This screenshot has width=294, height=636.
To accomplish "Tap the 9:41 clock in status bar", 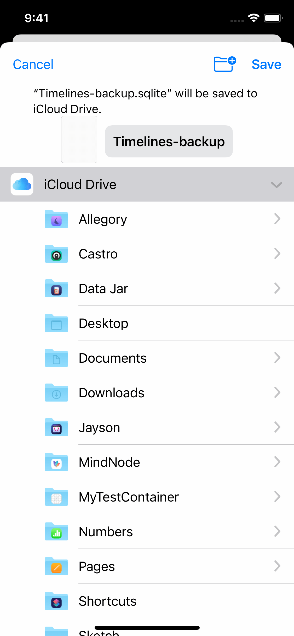I will point(37,18).
